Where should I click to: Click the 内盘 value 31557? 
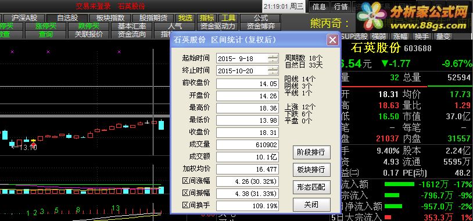pyautogui.click(x=459, y=138)
